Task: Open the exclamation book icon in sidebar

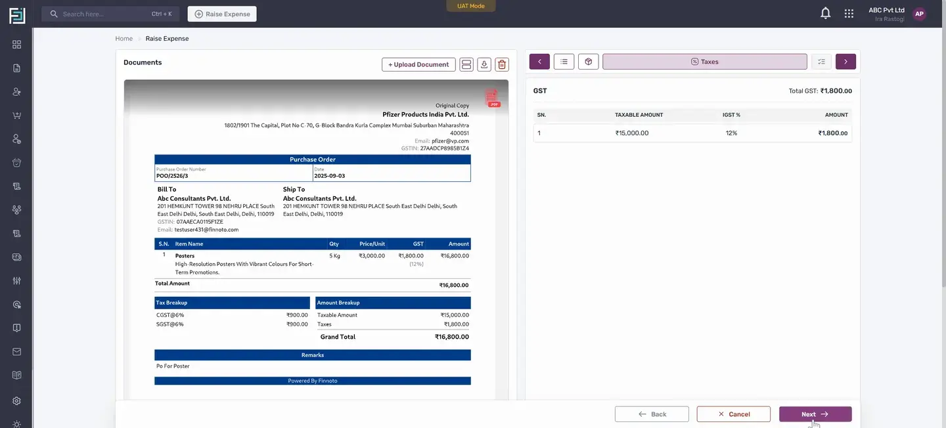Action: coord(17,328)
